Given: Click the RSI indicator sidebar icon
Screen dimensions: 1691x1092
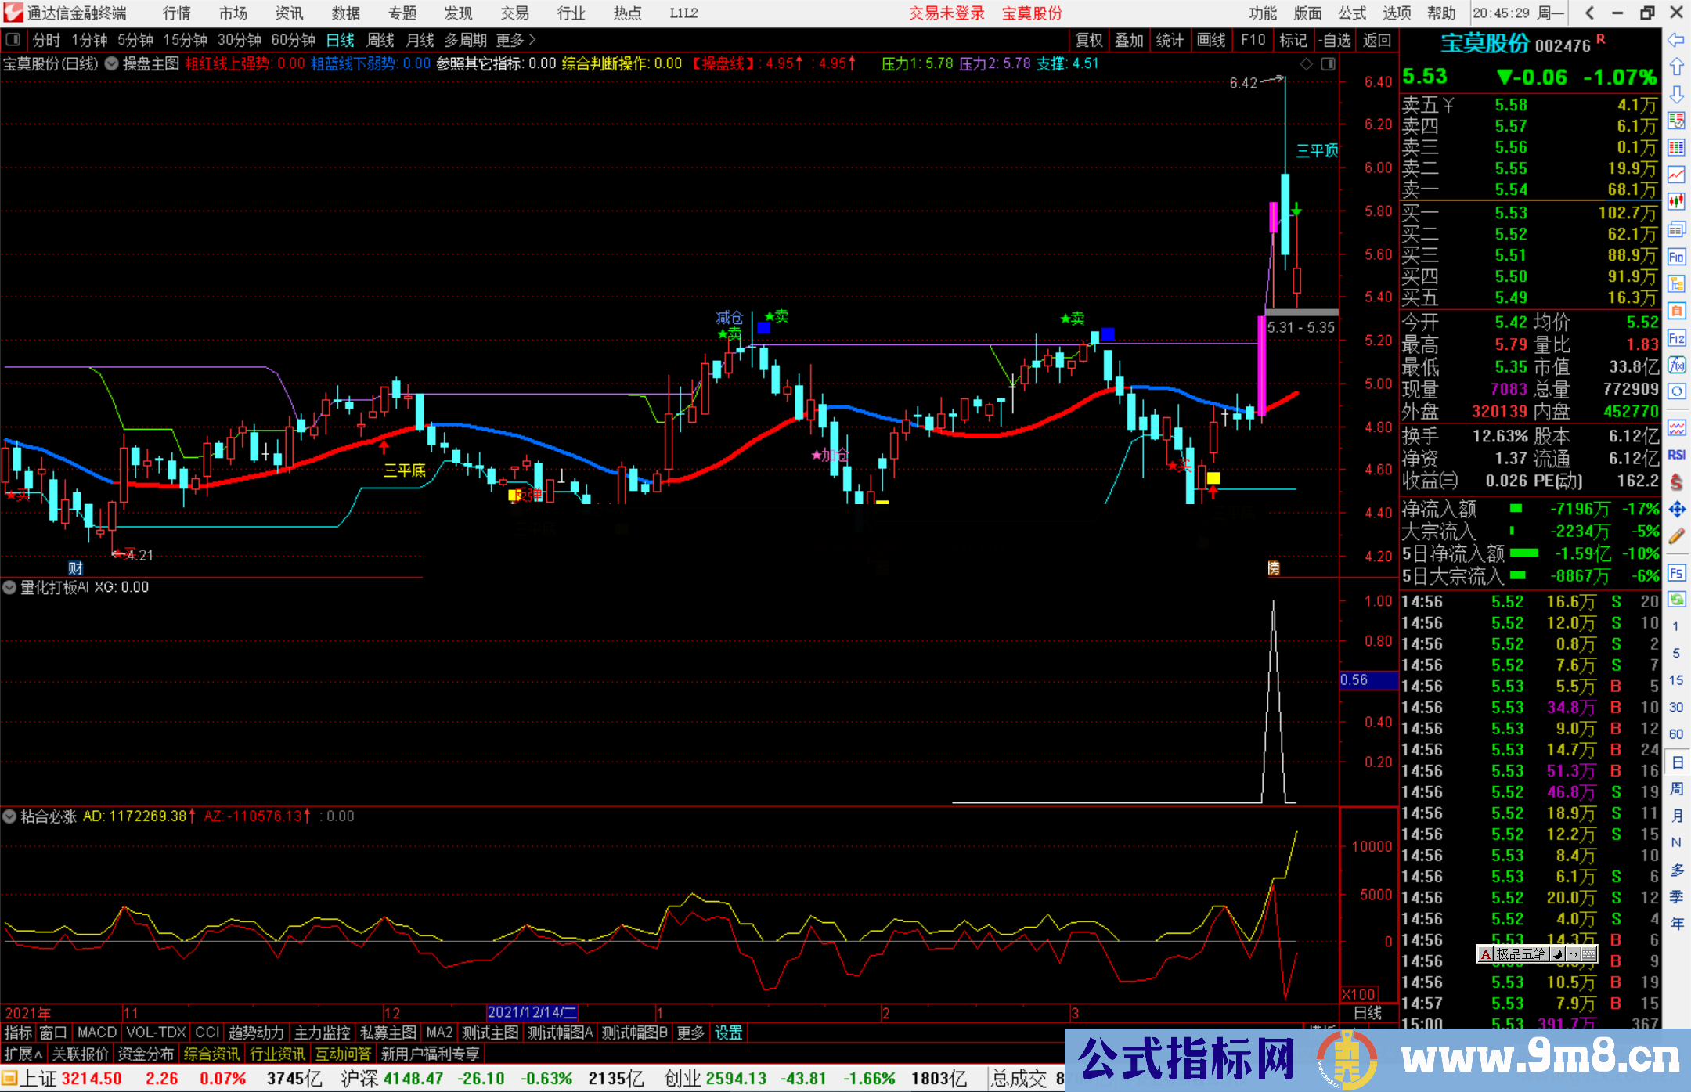Looking at the screenshot, I should pos(1676,455).
